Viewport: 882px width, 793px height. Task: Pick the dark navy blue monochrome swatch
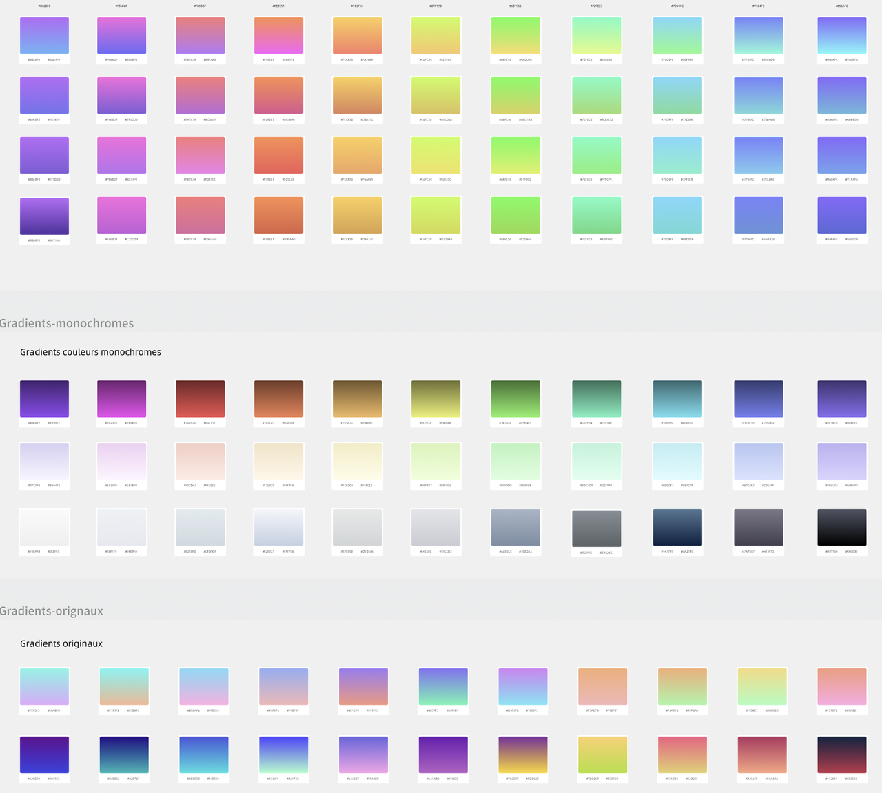pos(677,527)
